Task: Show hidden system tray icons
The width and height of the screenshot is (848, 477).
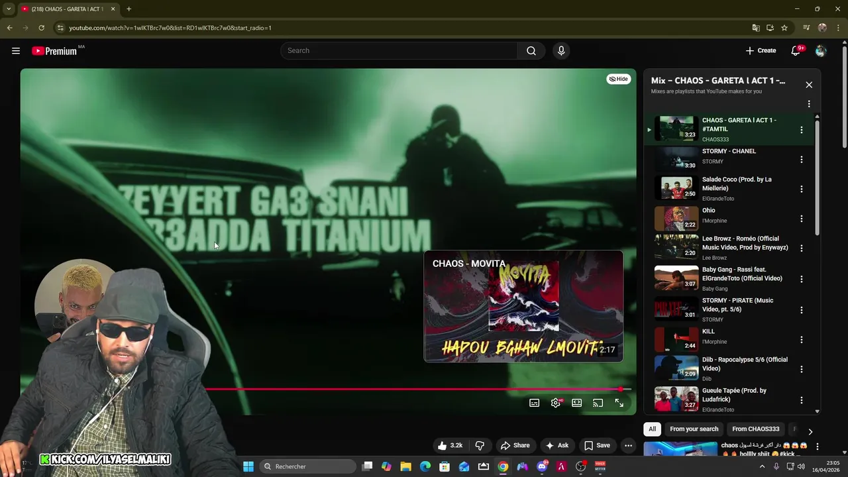Action: (x=762, y=466)
